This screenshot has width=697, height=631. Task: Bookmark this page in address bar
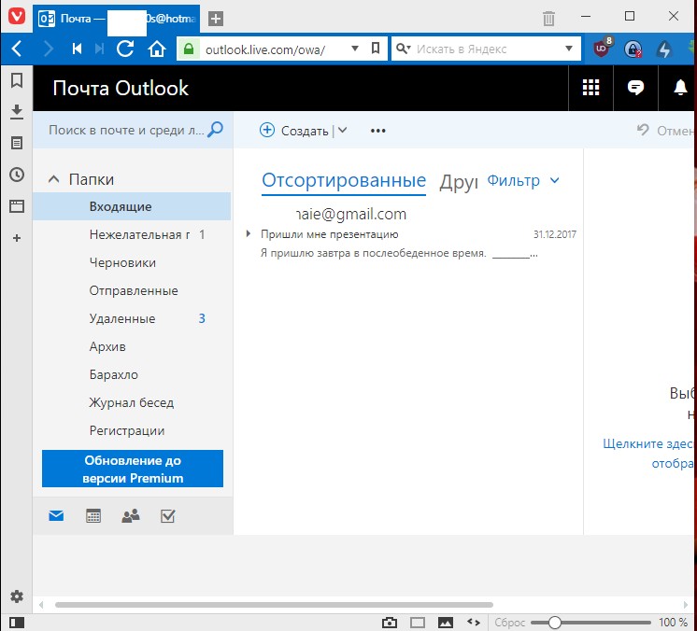[376, 48]
